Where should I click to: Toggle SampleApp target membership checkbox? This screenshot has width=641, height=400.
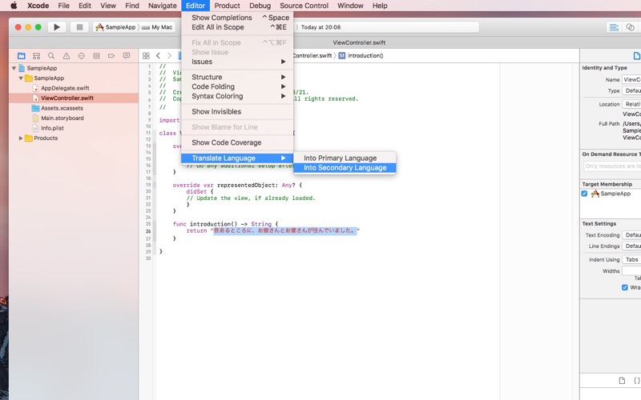click(584, 194)
